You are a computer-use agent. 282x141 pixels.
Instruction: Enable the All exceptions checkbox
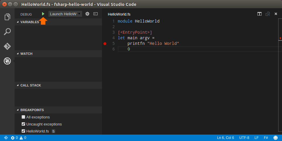pyautogui.click(x=23, y=117)
